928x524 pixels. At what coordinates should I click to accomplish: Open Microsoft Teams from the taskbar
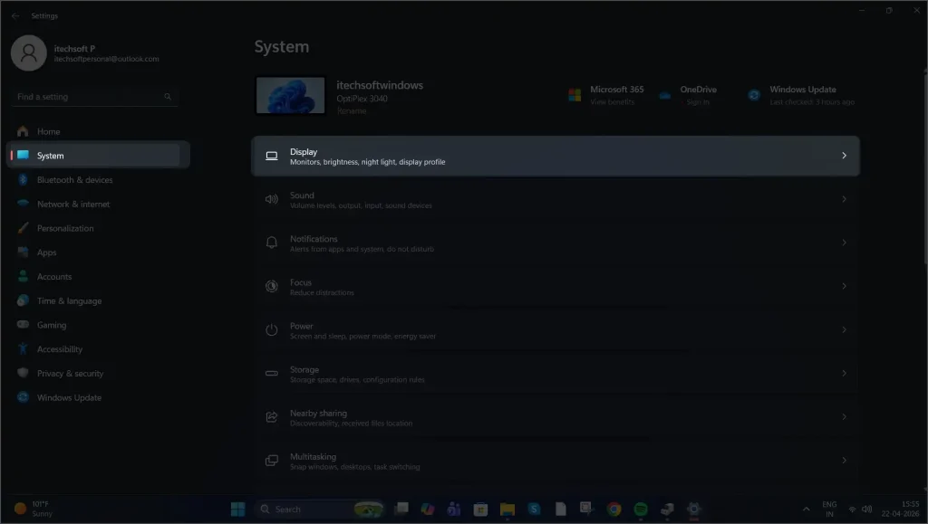[453, 509]
